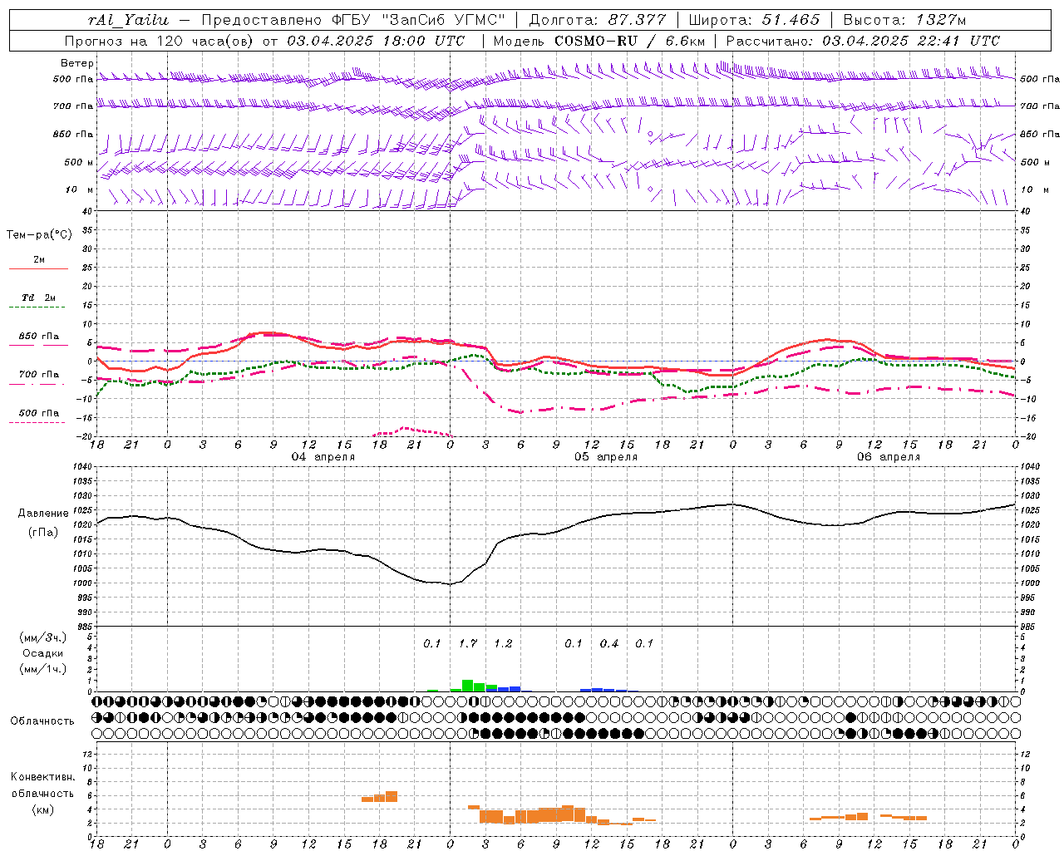
Task: Click the Осадки precipitation label
Action: 42,653
